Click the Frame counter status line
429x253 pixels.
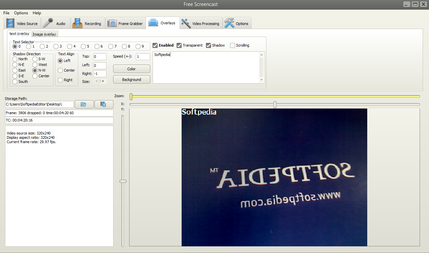(x=59, y=113)
